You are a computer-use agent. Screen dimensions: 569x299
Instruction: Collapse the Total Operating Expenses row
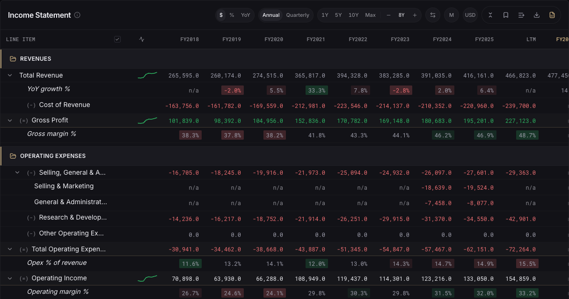(10, 249)
